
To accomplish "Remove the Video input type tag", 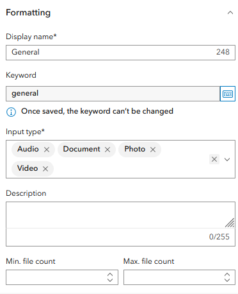I will point(45,169).
